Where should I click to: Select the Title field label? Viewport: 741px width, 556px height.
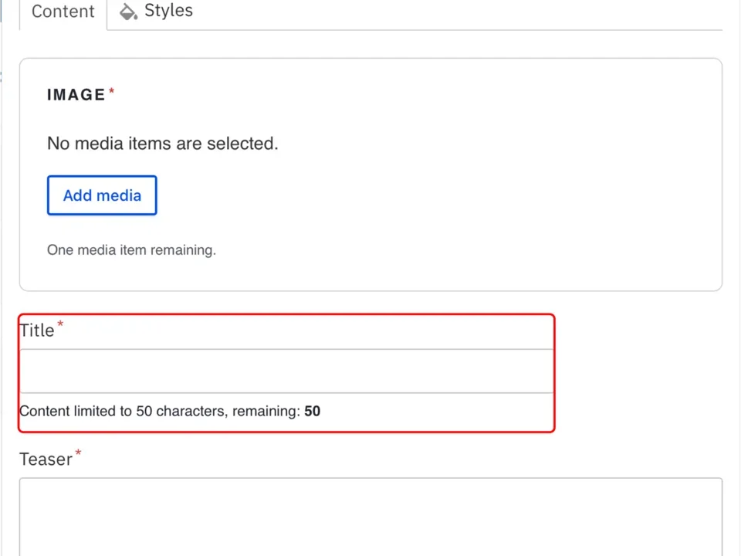pos(37,330)
